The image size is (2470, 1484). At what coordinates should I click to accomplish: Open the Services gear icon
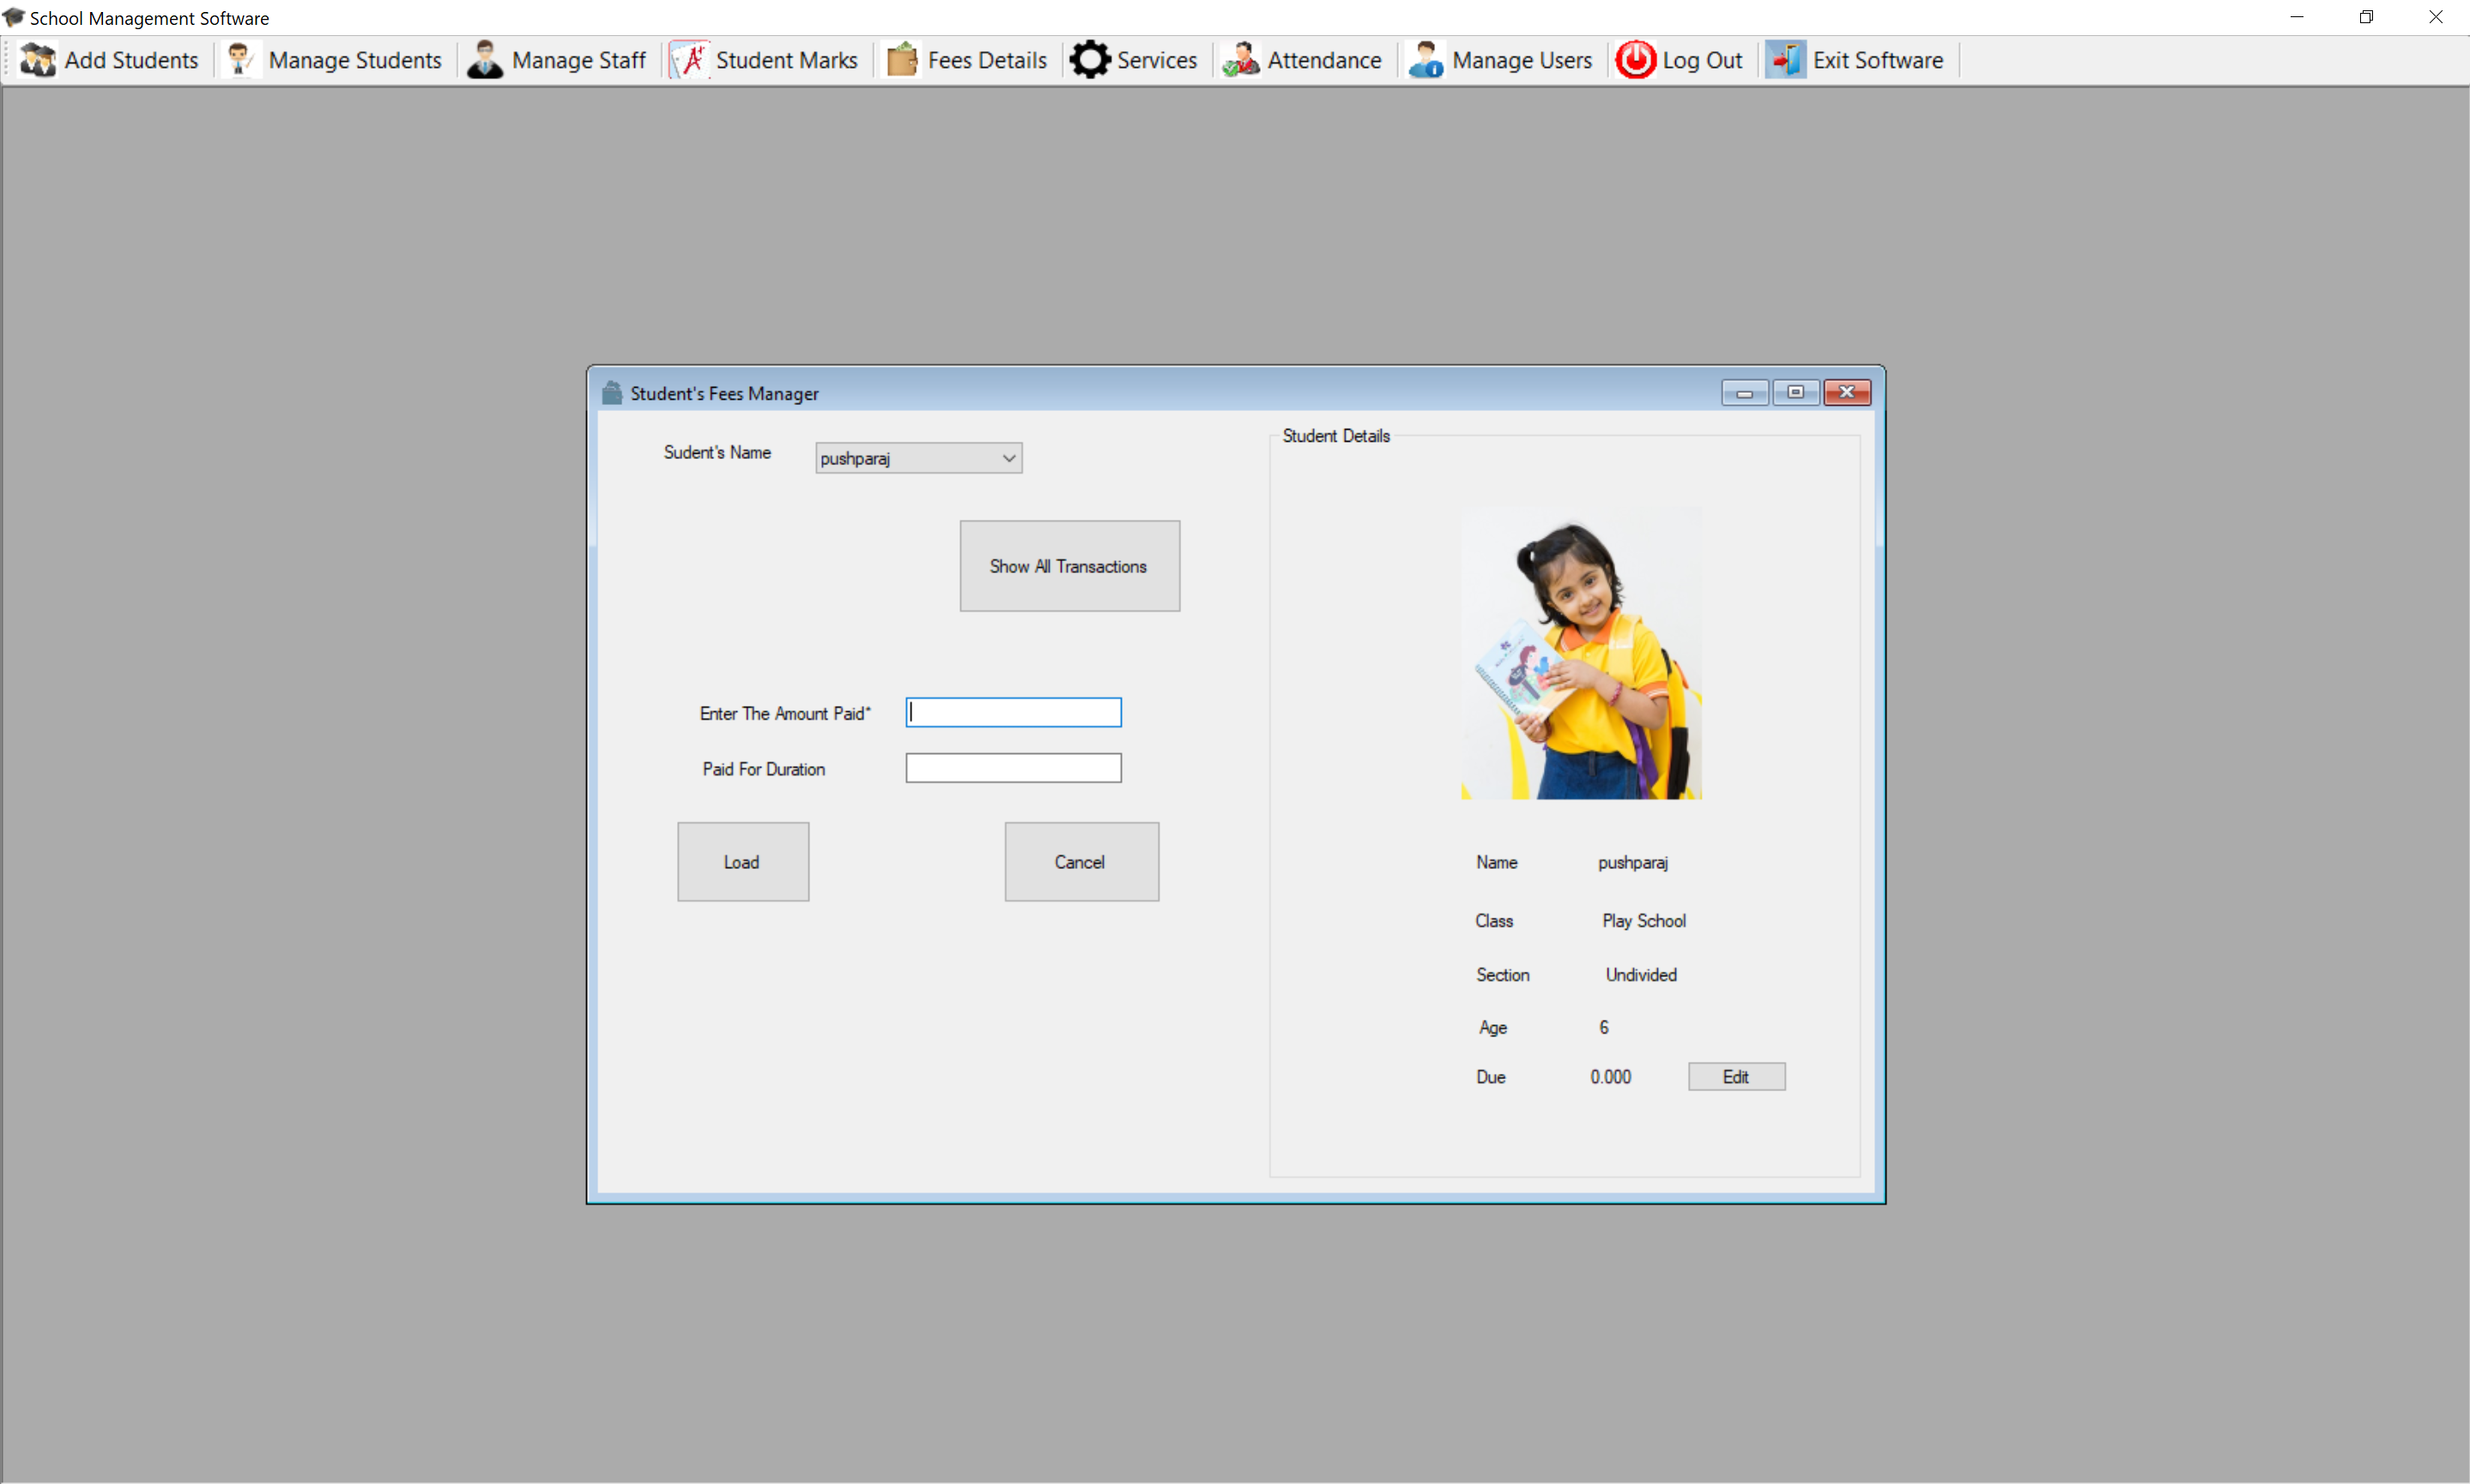1089,60
